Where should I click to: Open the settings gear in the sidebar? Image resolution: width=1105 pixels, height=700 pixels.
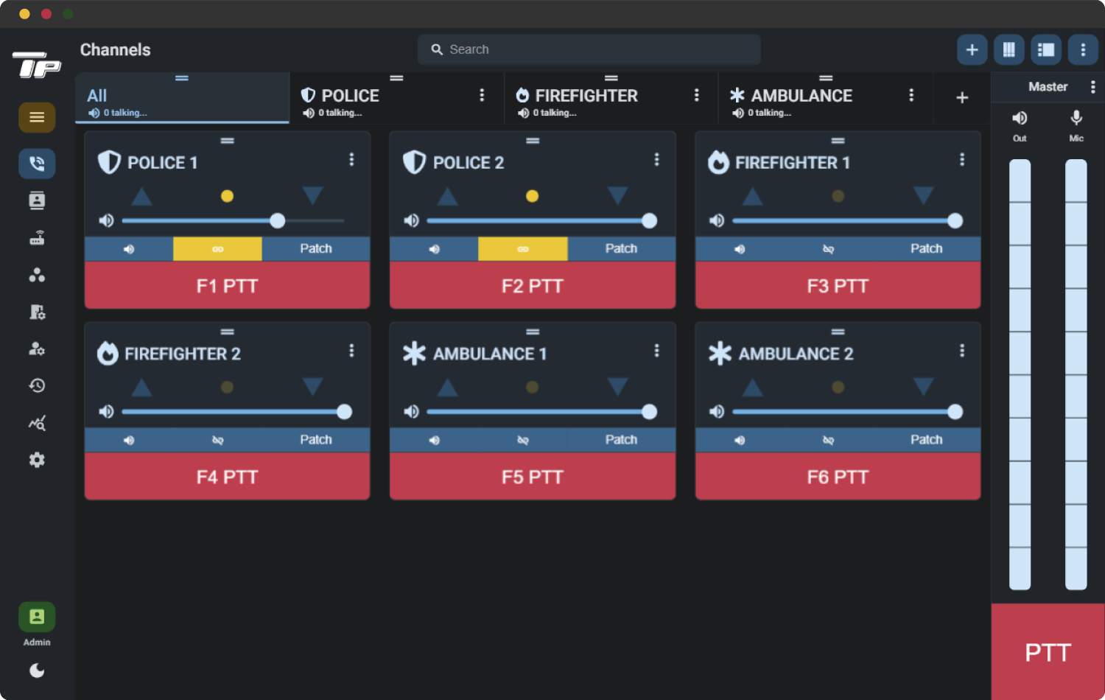tap(36, 460)
